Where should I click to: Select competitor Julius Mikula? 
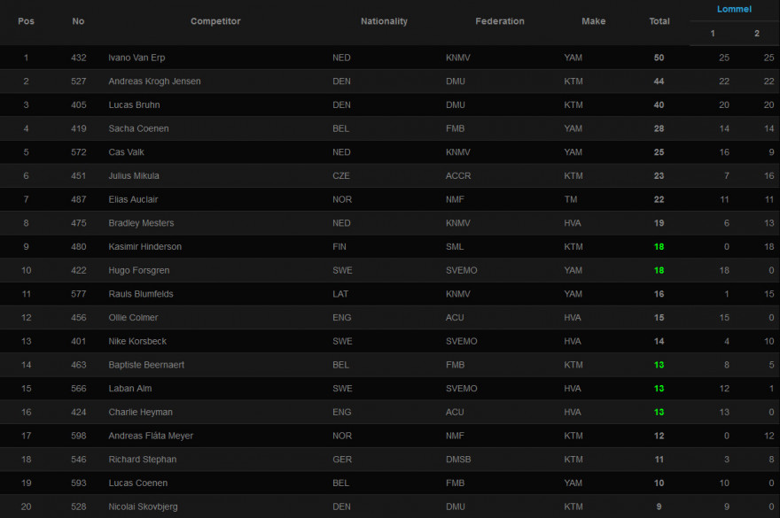point(134,175)
